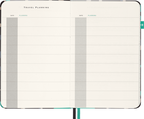Select the last gray date cell on left page
This screenshot has width=144, height=119.
(12, 104)
